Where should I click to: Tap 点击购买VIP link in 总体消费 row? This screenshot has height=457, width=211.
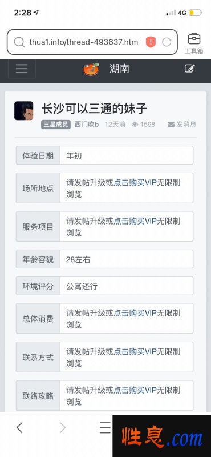coord(135,313)
